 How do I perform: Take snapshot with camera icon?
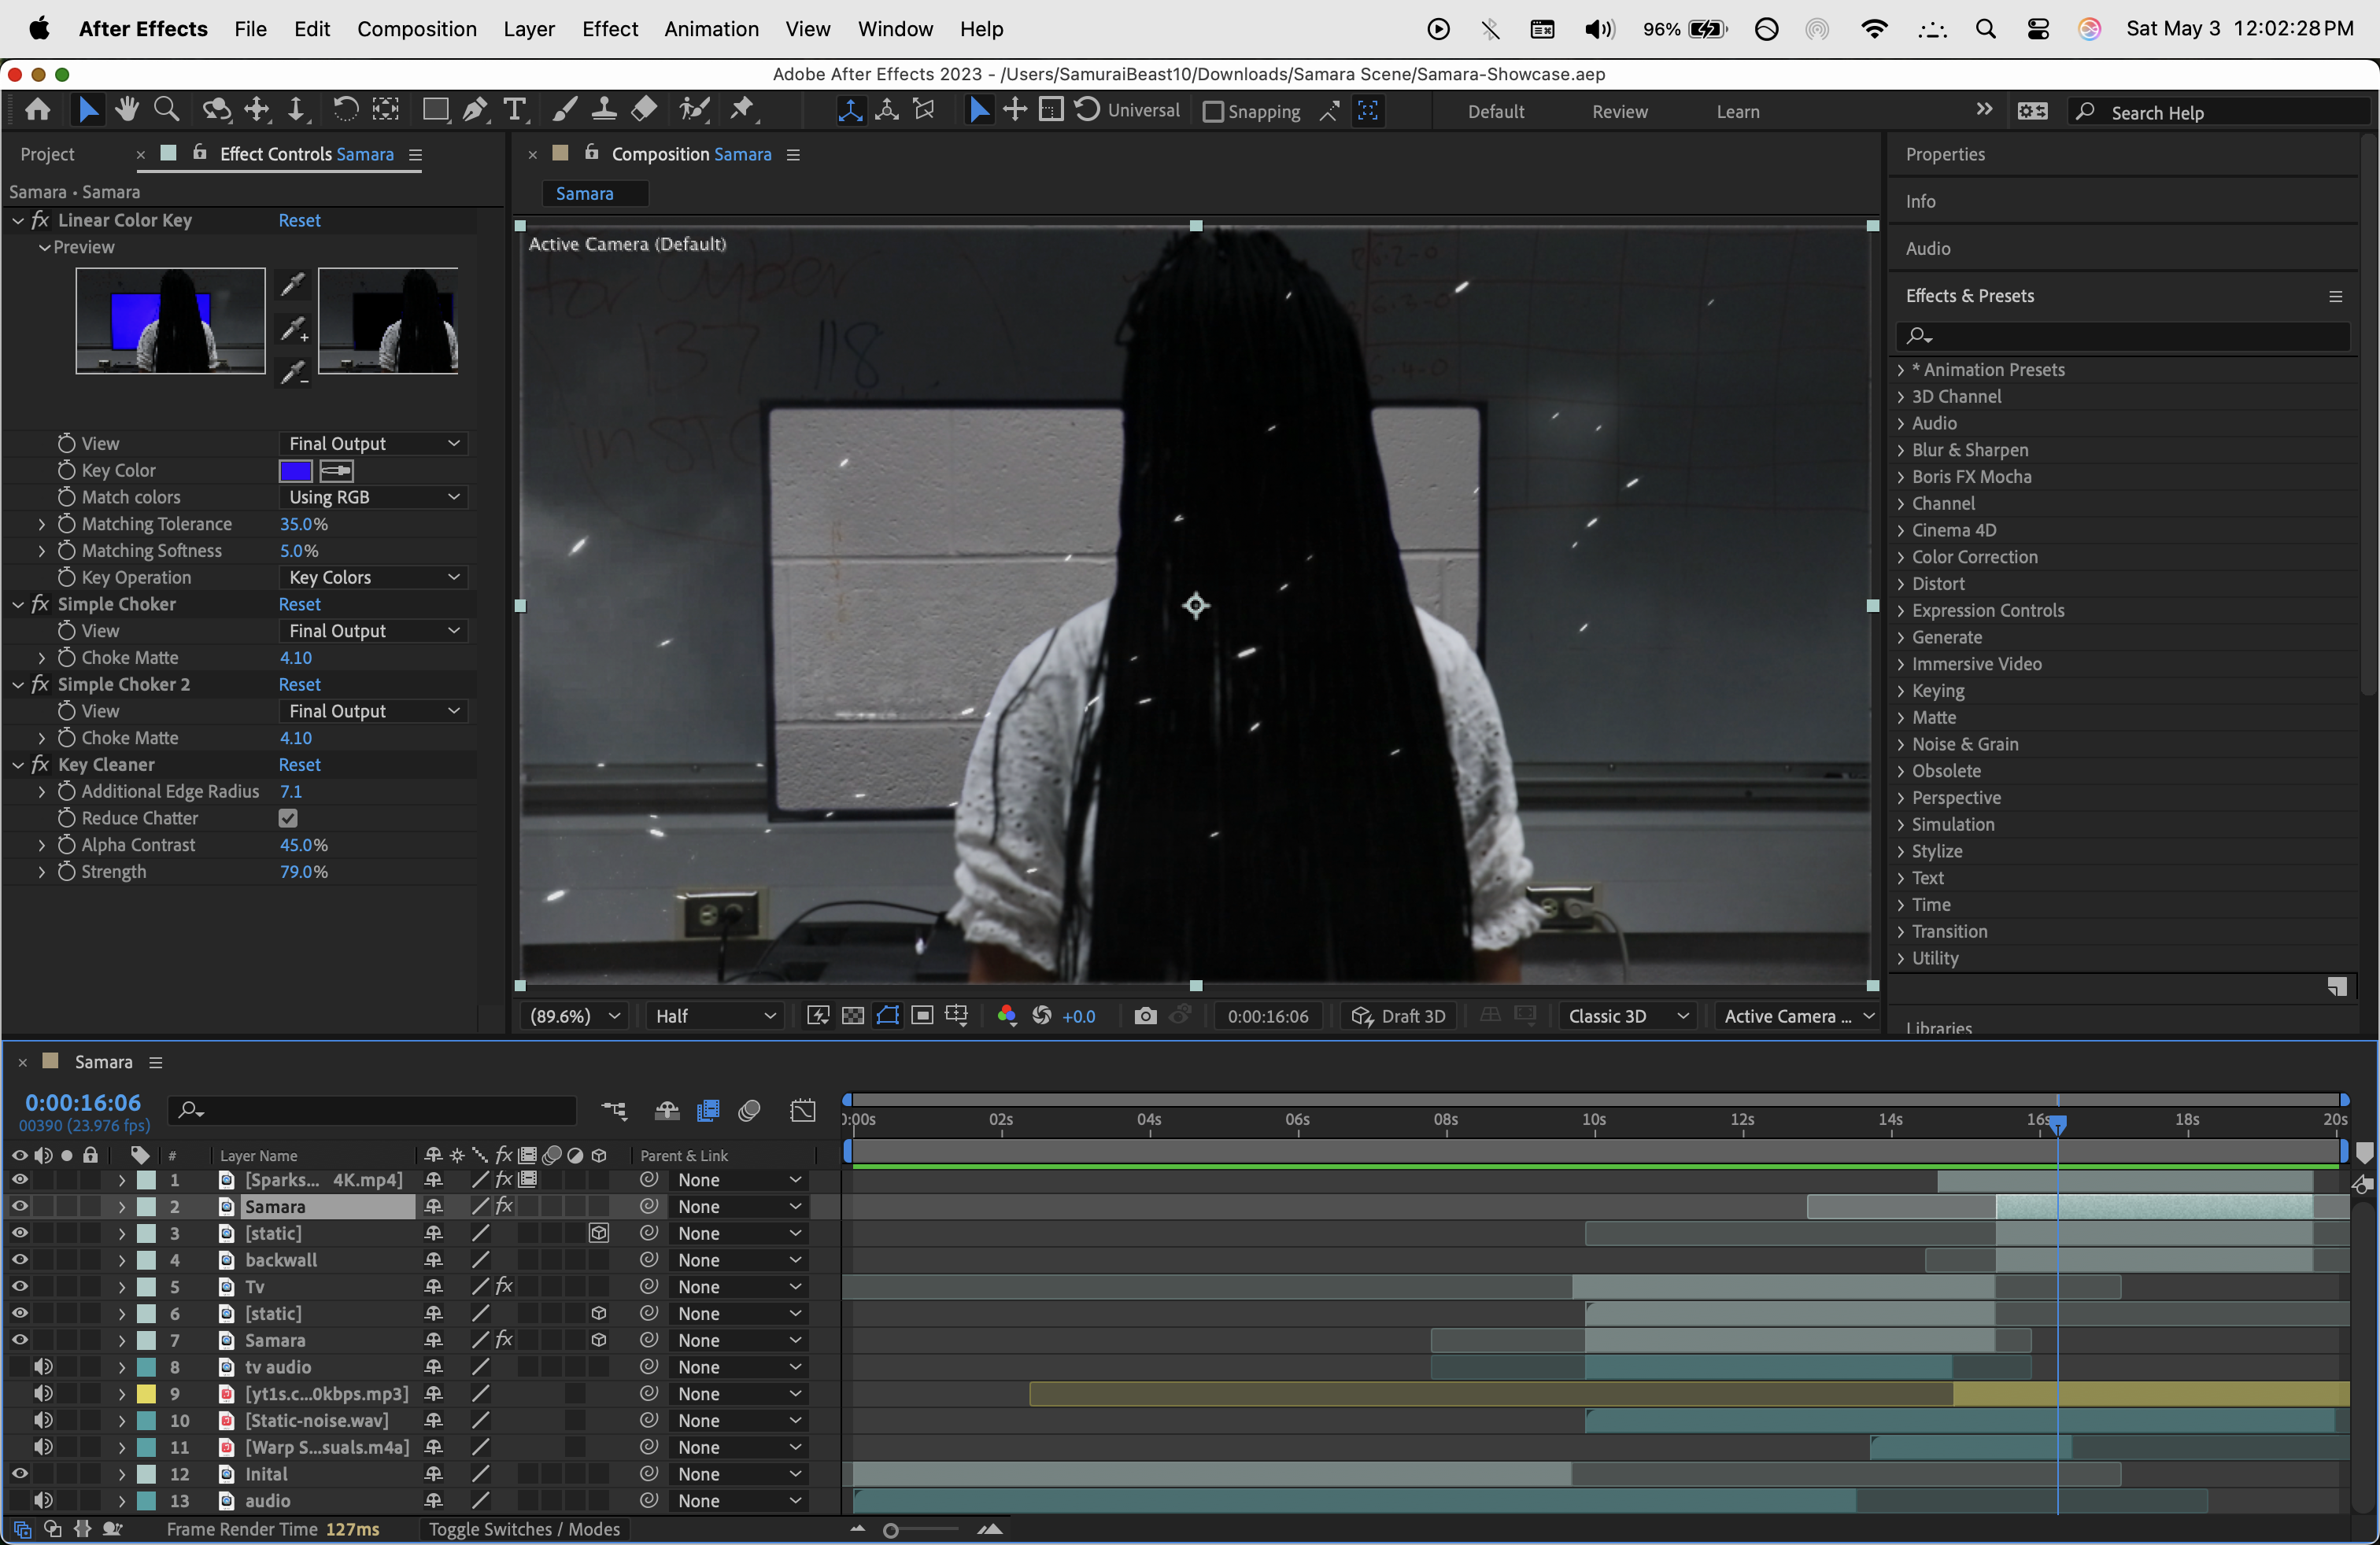pos(1145,1016)
